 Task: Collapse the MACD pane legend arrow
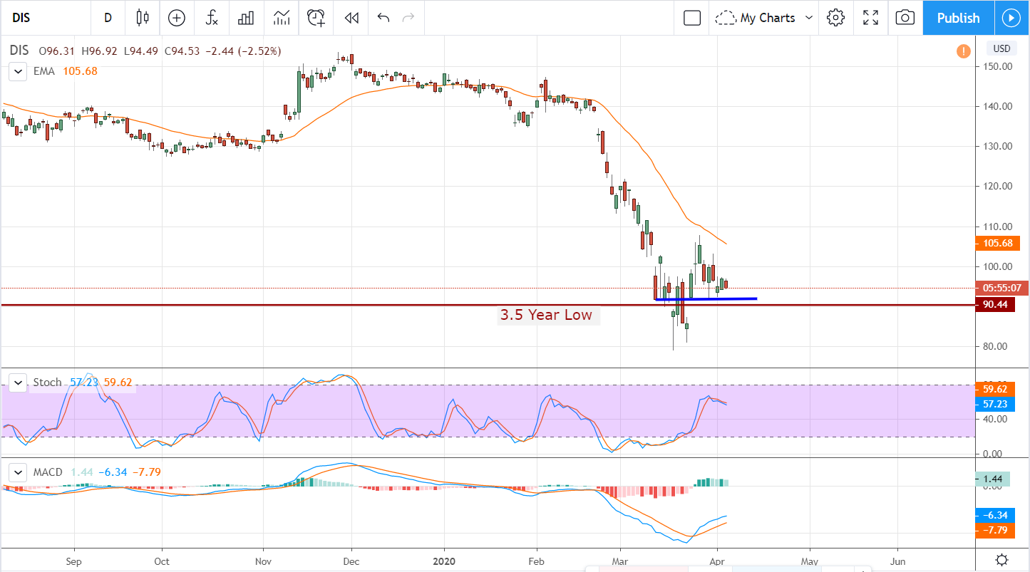[x=16, y=472]
